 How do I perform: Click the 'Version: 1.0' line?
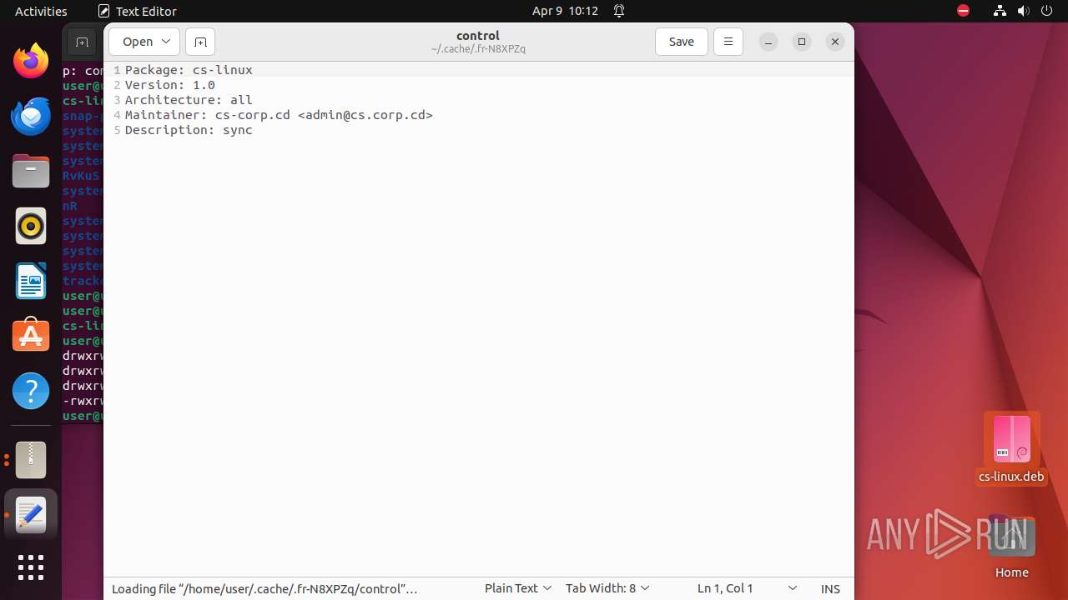pyautogui.click(x=170, y=85)
